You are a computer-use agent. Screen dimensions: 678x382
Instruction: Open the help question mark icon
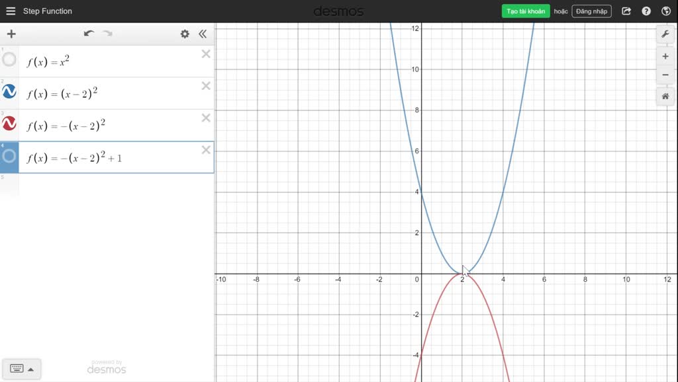646,11
